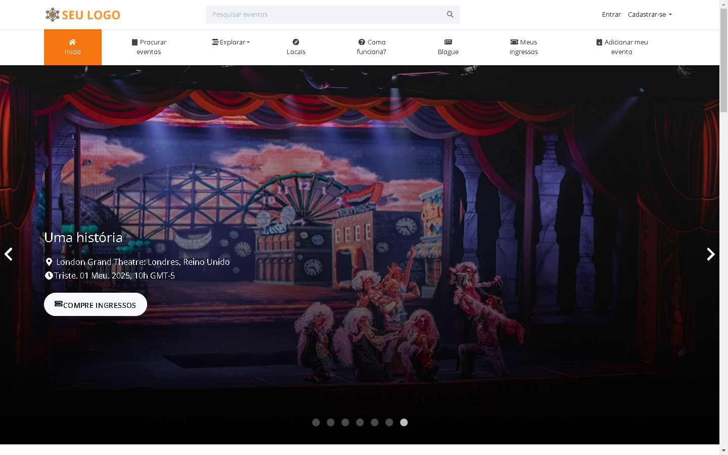Click the Entrar login link

click(611, 15)
